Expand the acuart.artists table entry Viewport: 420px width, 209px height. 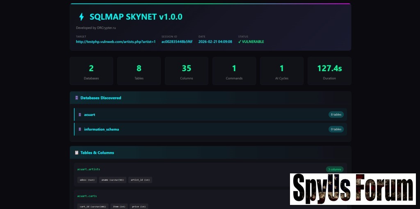coord(89,169)
